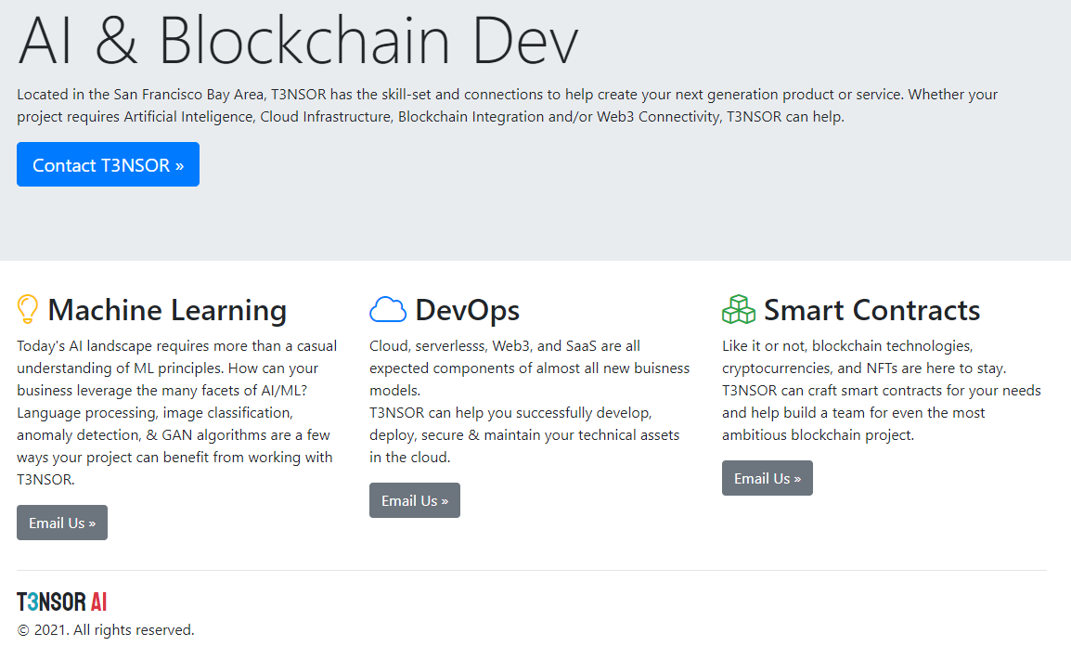Click the text about deploying technical assets

(524, 434)
